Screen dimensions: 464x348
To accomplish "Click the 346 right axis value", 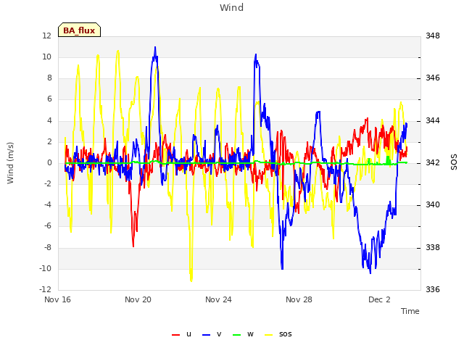I will click(x=433, y=78).
